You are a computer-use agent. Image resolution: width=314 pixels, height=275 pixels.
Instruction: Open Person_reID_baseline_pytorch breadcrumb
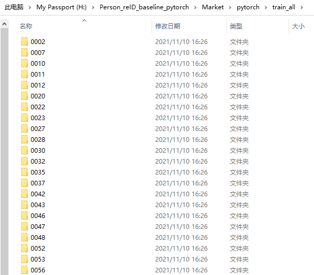(144, 7)
